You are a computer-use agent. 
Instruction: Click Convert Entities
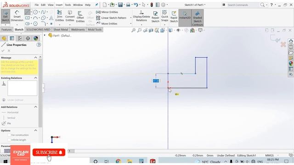tap(70, 16)
